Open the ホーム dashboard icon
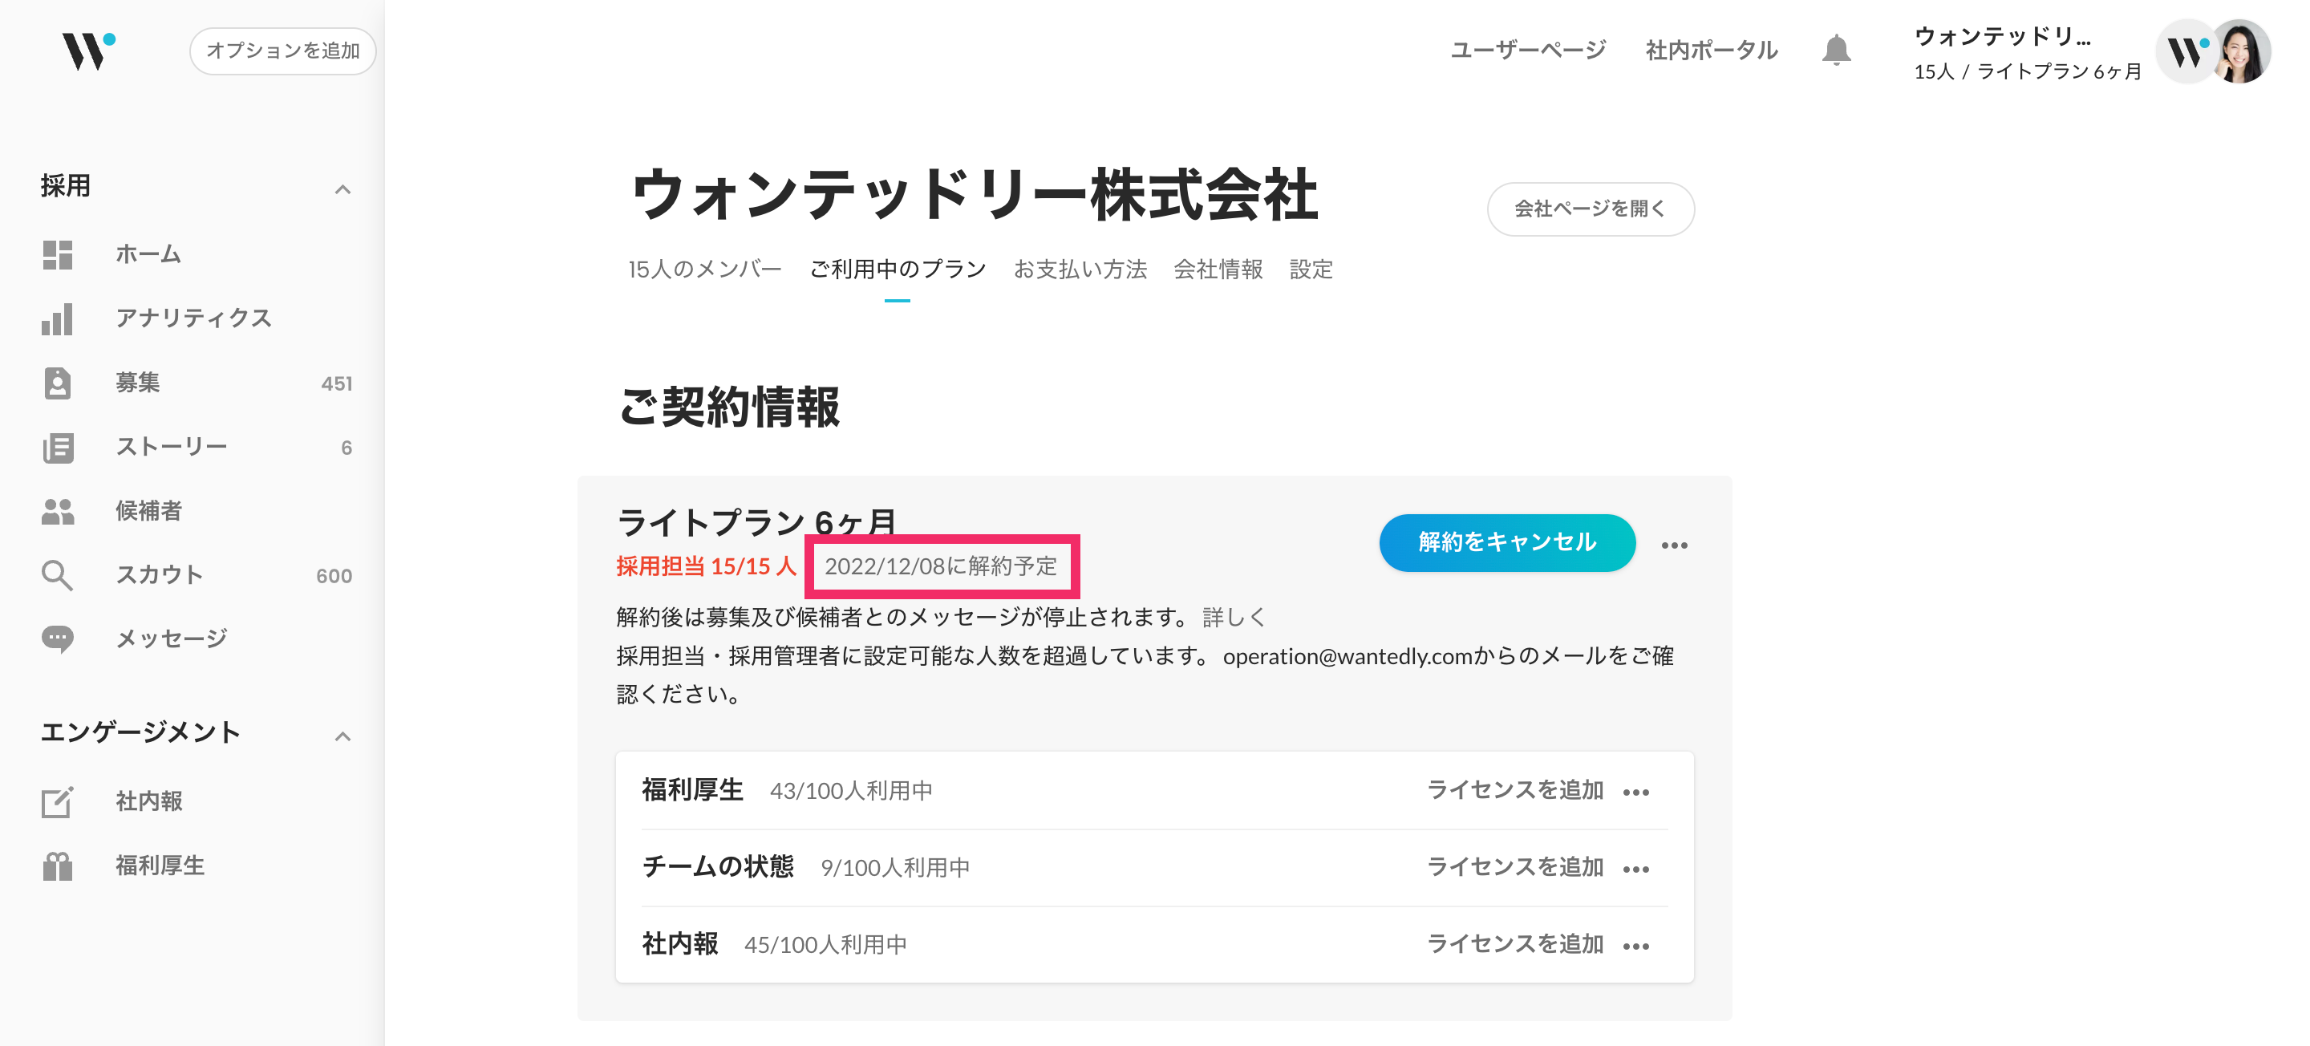This screenshot has height=1046, width=2310. 58,255
